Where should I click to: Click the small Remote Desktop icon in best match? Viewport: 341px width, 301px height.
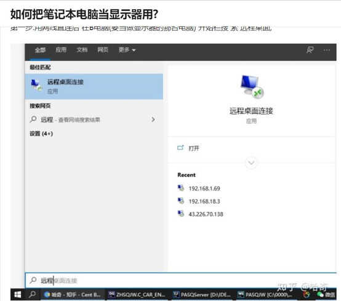tap(36, 85)
